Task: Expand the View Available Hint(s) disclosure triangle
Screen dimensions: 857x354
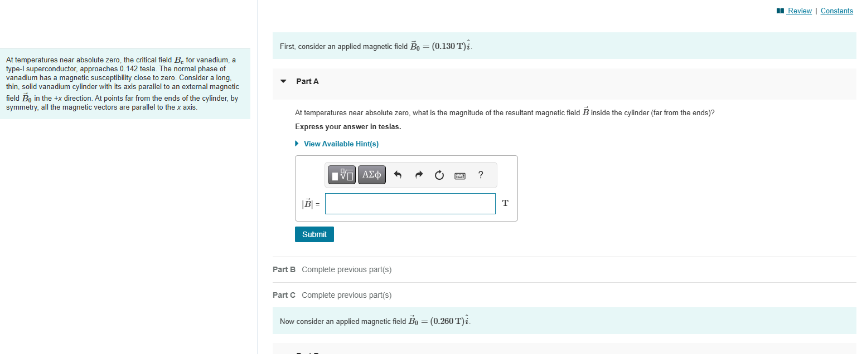Action: (296, 144)
